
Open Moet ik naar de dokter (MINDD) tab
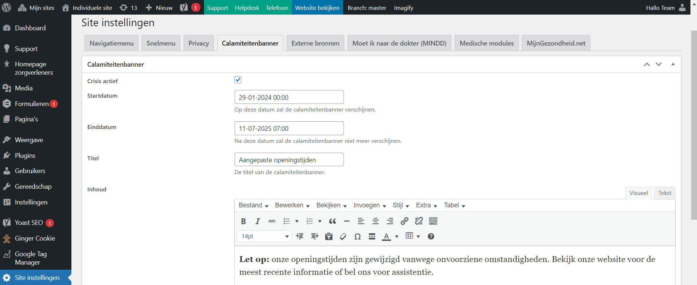pos(399,43)
